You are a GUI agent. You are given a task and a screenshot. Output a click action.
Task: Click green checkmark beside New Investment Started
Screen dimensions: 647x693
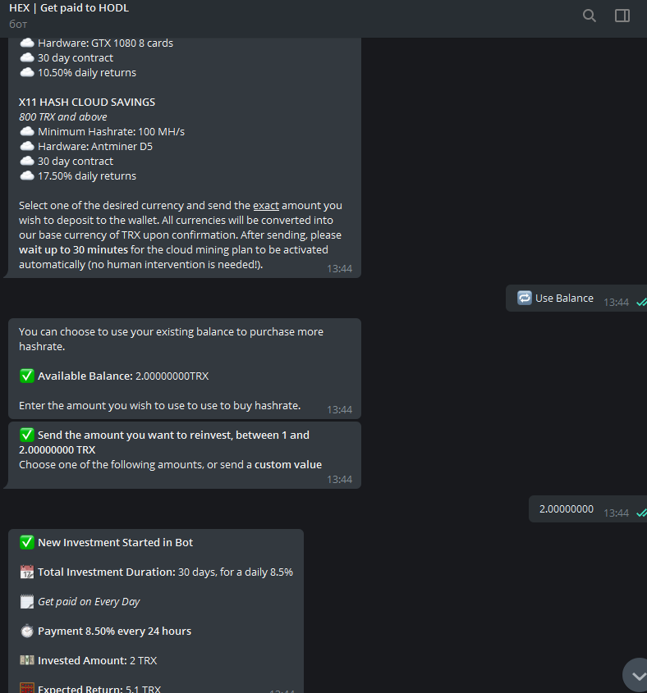(27, 543)
